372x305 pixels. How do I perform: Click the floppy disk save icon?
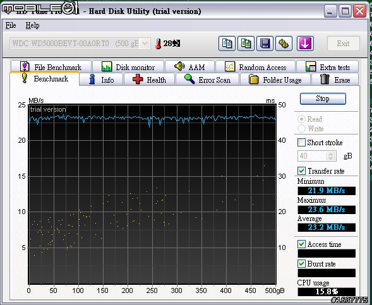pyautogui.click(x=265, y=44)
